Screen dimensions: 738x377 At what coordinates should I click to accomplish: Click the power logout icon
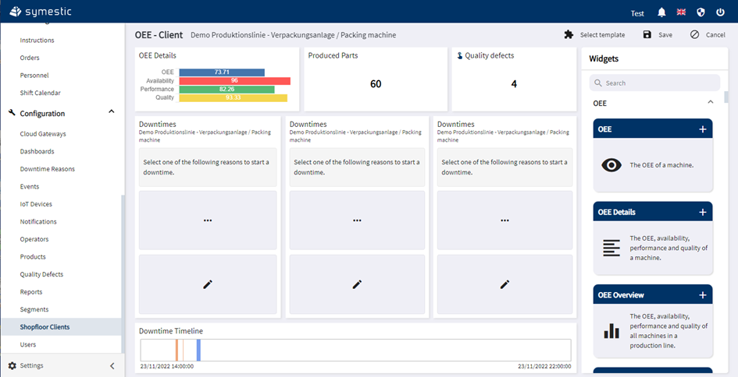[720, 12]
